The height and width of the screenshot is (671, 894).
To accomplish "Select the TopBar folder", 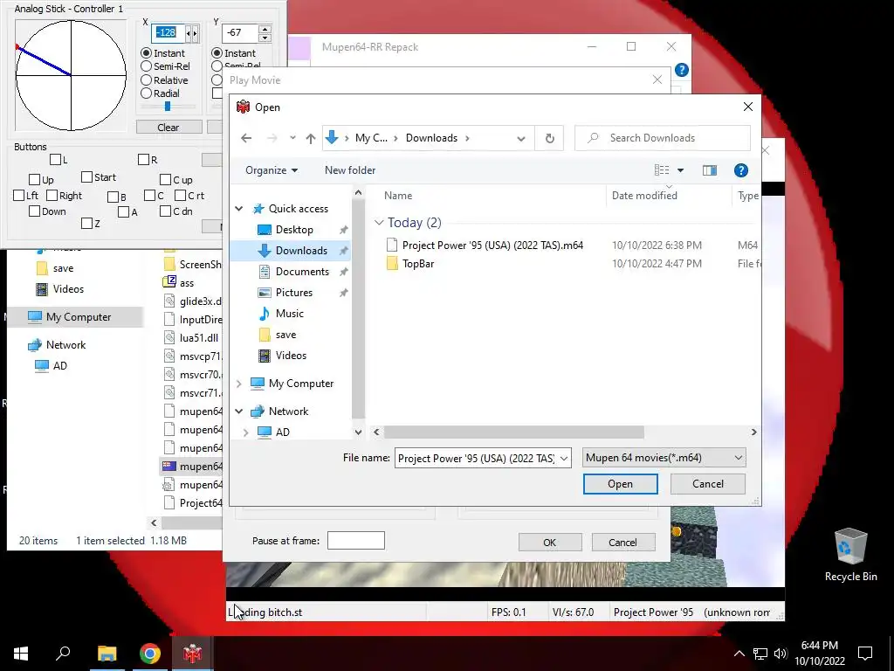I will [418, 264].
